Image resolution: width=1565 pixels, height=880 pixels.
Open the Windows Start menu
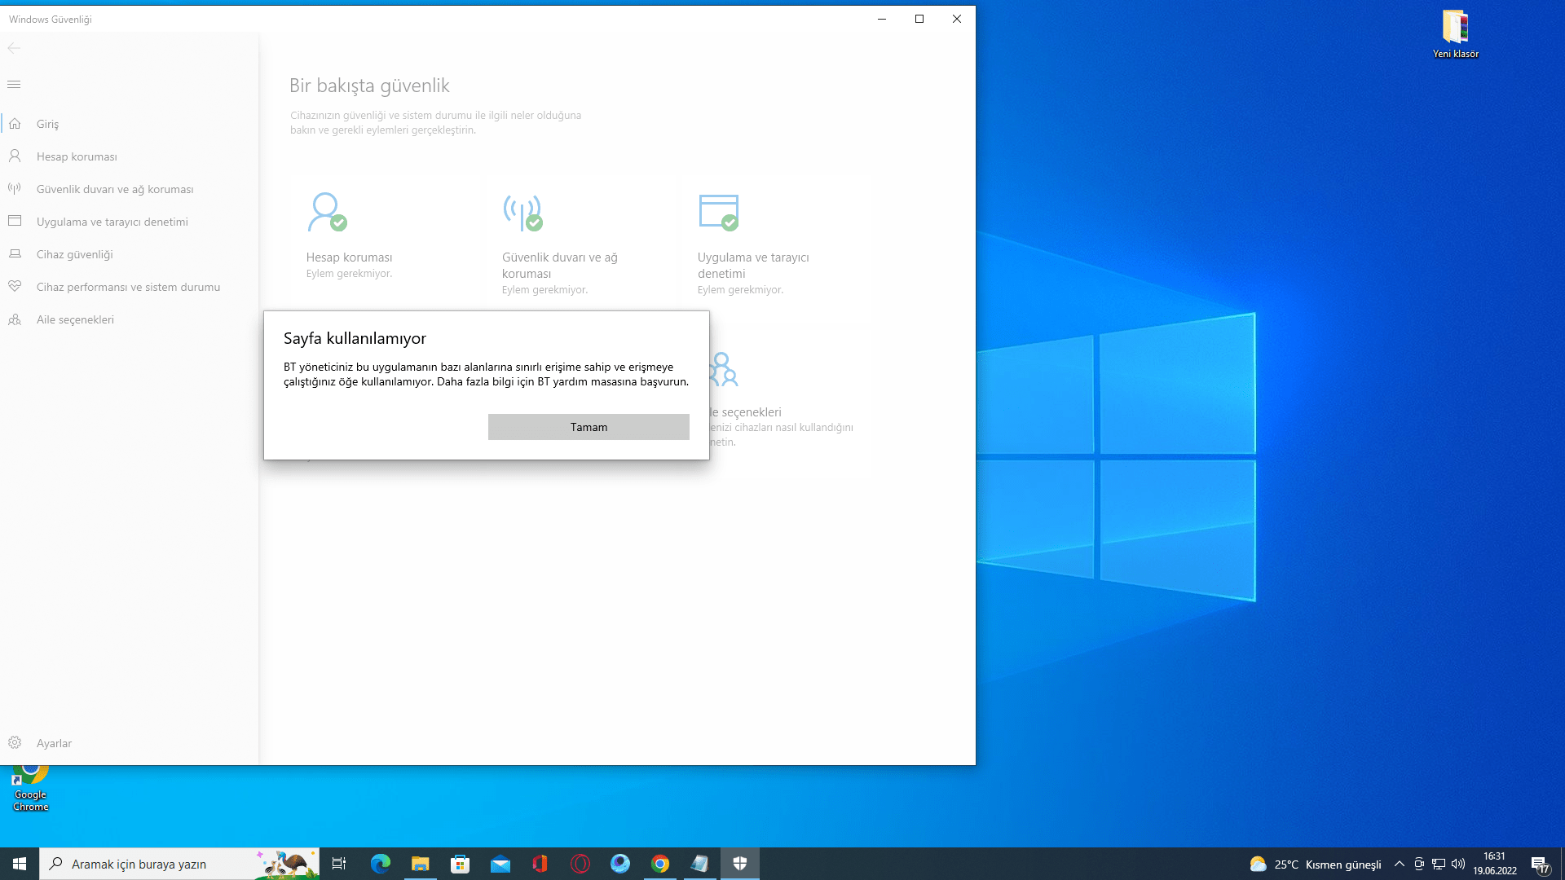[20, 864]
